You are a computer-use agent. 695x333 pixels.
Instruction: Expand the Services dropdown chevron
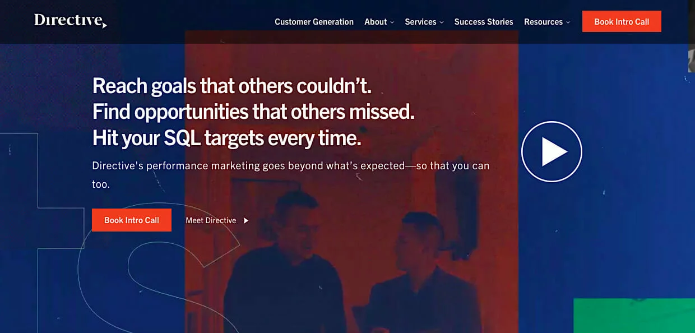442,22
